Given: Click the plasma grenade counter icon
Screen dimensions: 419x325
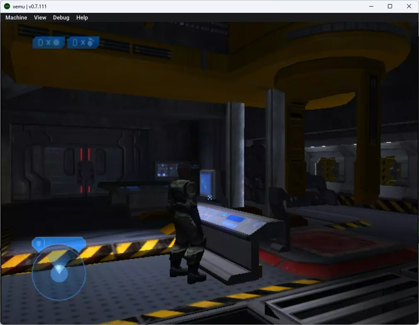Looking at the screenshot, I should pos(83,42).
